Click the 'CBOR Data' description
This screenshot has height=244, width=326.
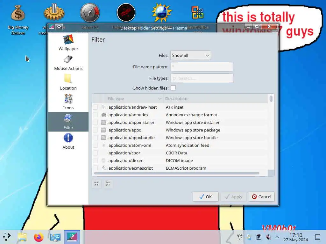(x=176, y=153)
